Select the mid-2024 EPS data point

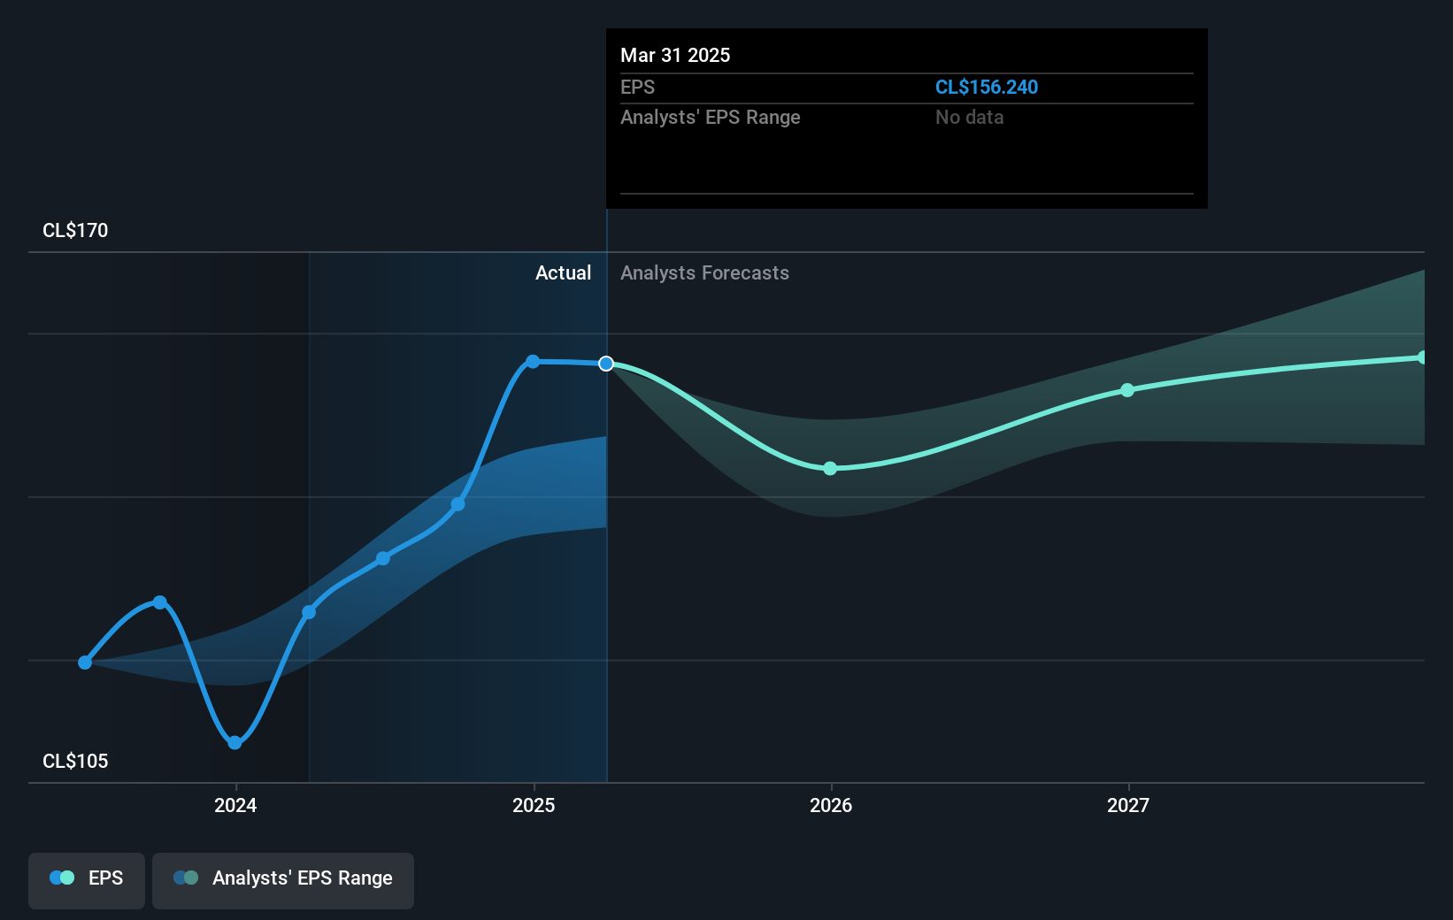coord(383,558)
